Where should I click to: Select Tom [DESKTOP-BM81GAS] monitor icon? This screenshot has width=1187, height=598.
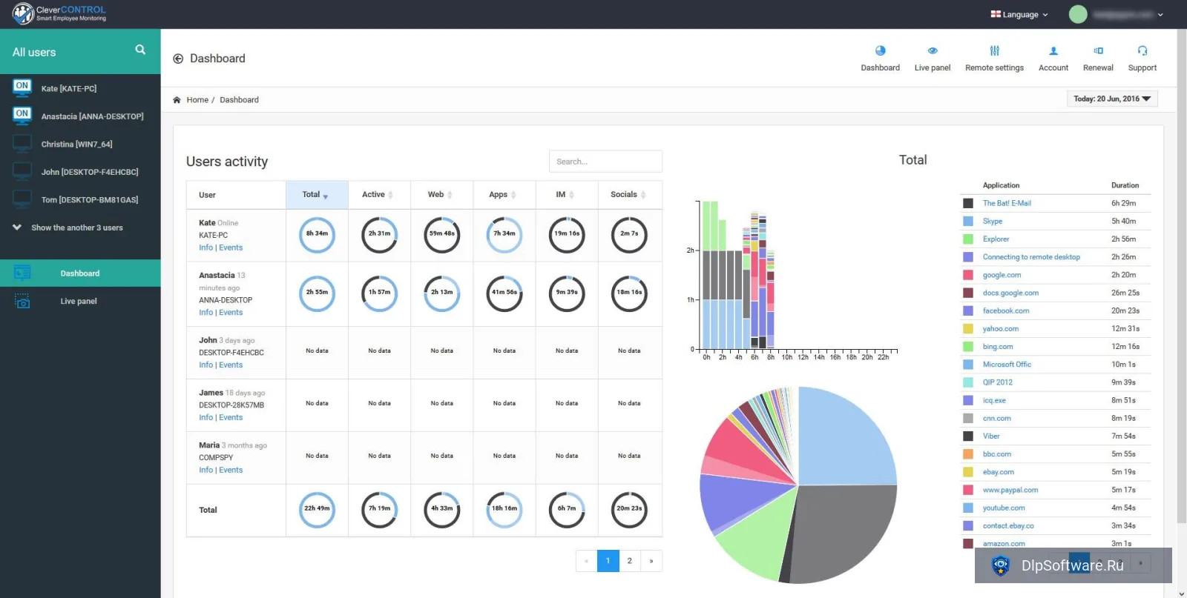[22, 199]
